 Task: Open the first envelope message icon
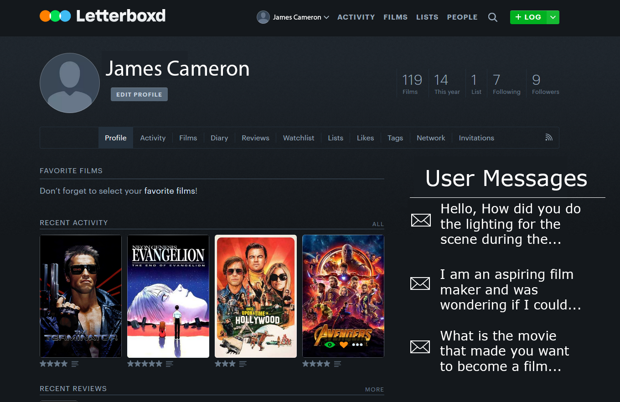tap(420, 220)
